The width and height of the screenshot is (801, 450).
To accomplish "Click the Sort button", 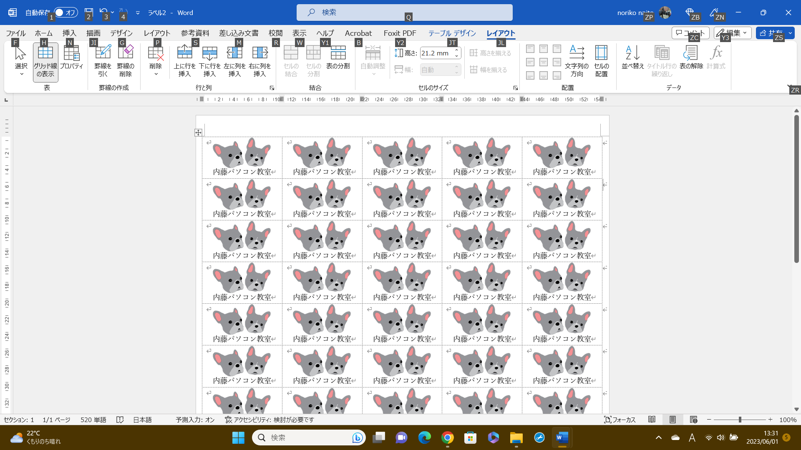I will click(632, 57).
